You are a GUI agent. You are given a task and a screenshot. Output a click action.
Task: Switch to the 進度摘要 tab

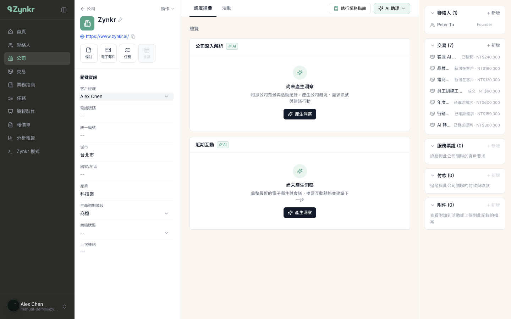point(203,8)
